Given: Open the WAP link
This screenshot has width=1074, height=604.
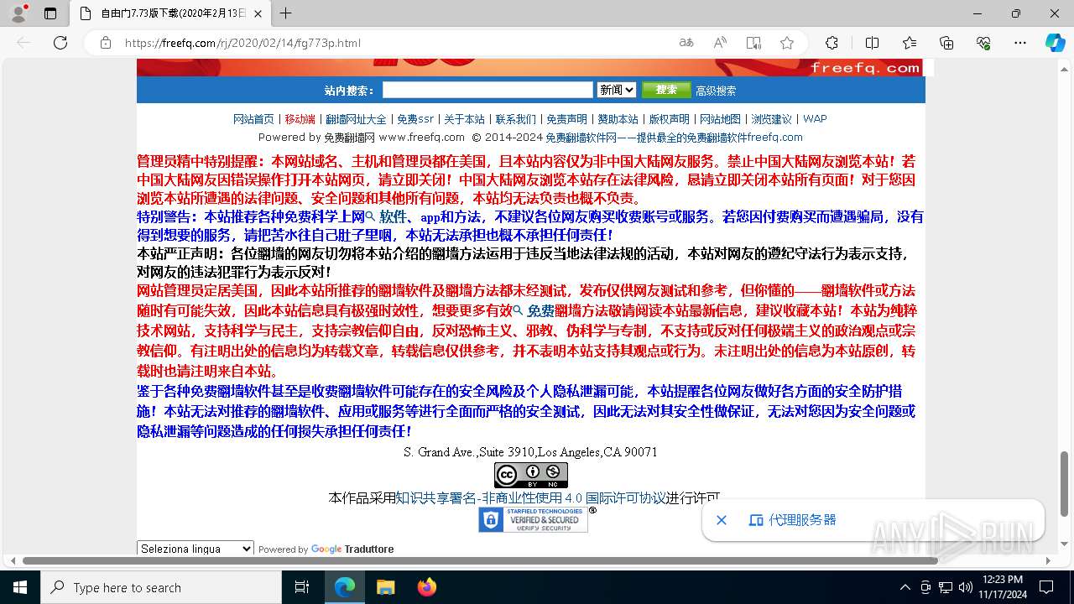Looking at the screenshot, I should click(815, 119).
